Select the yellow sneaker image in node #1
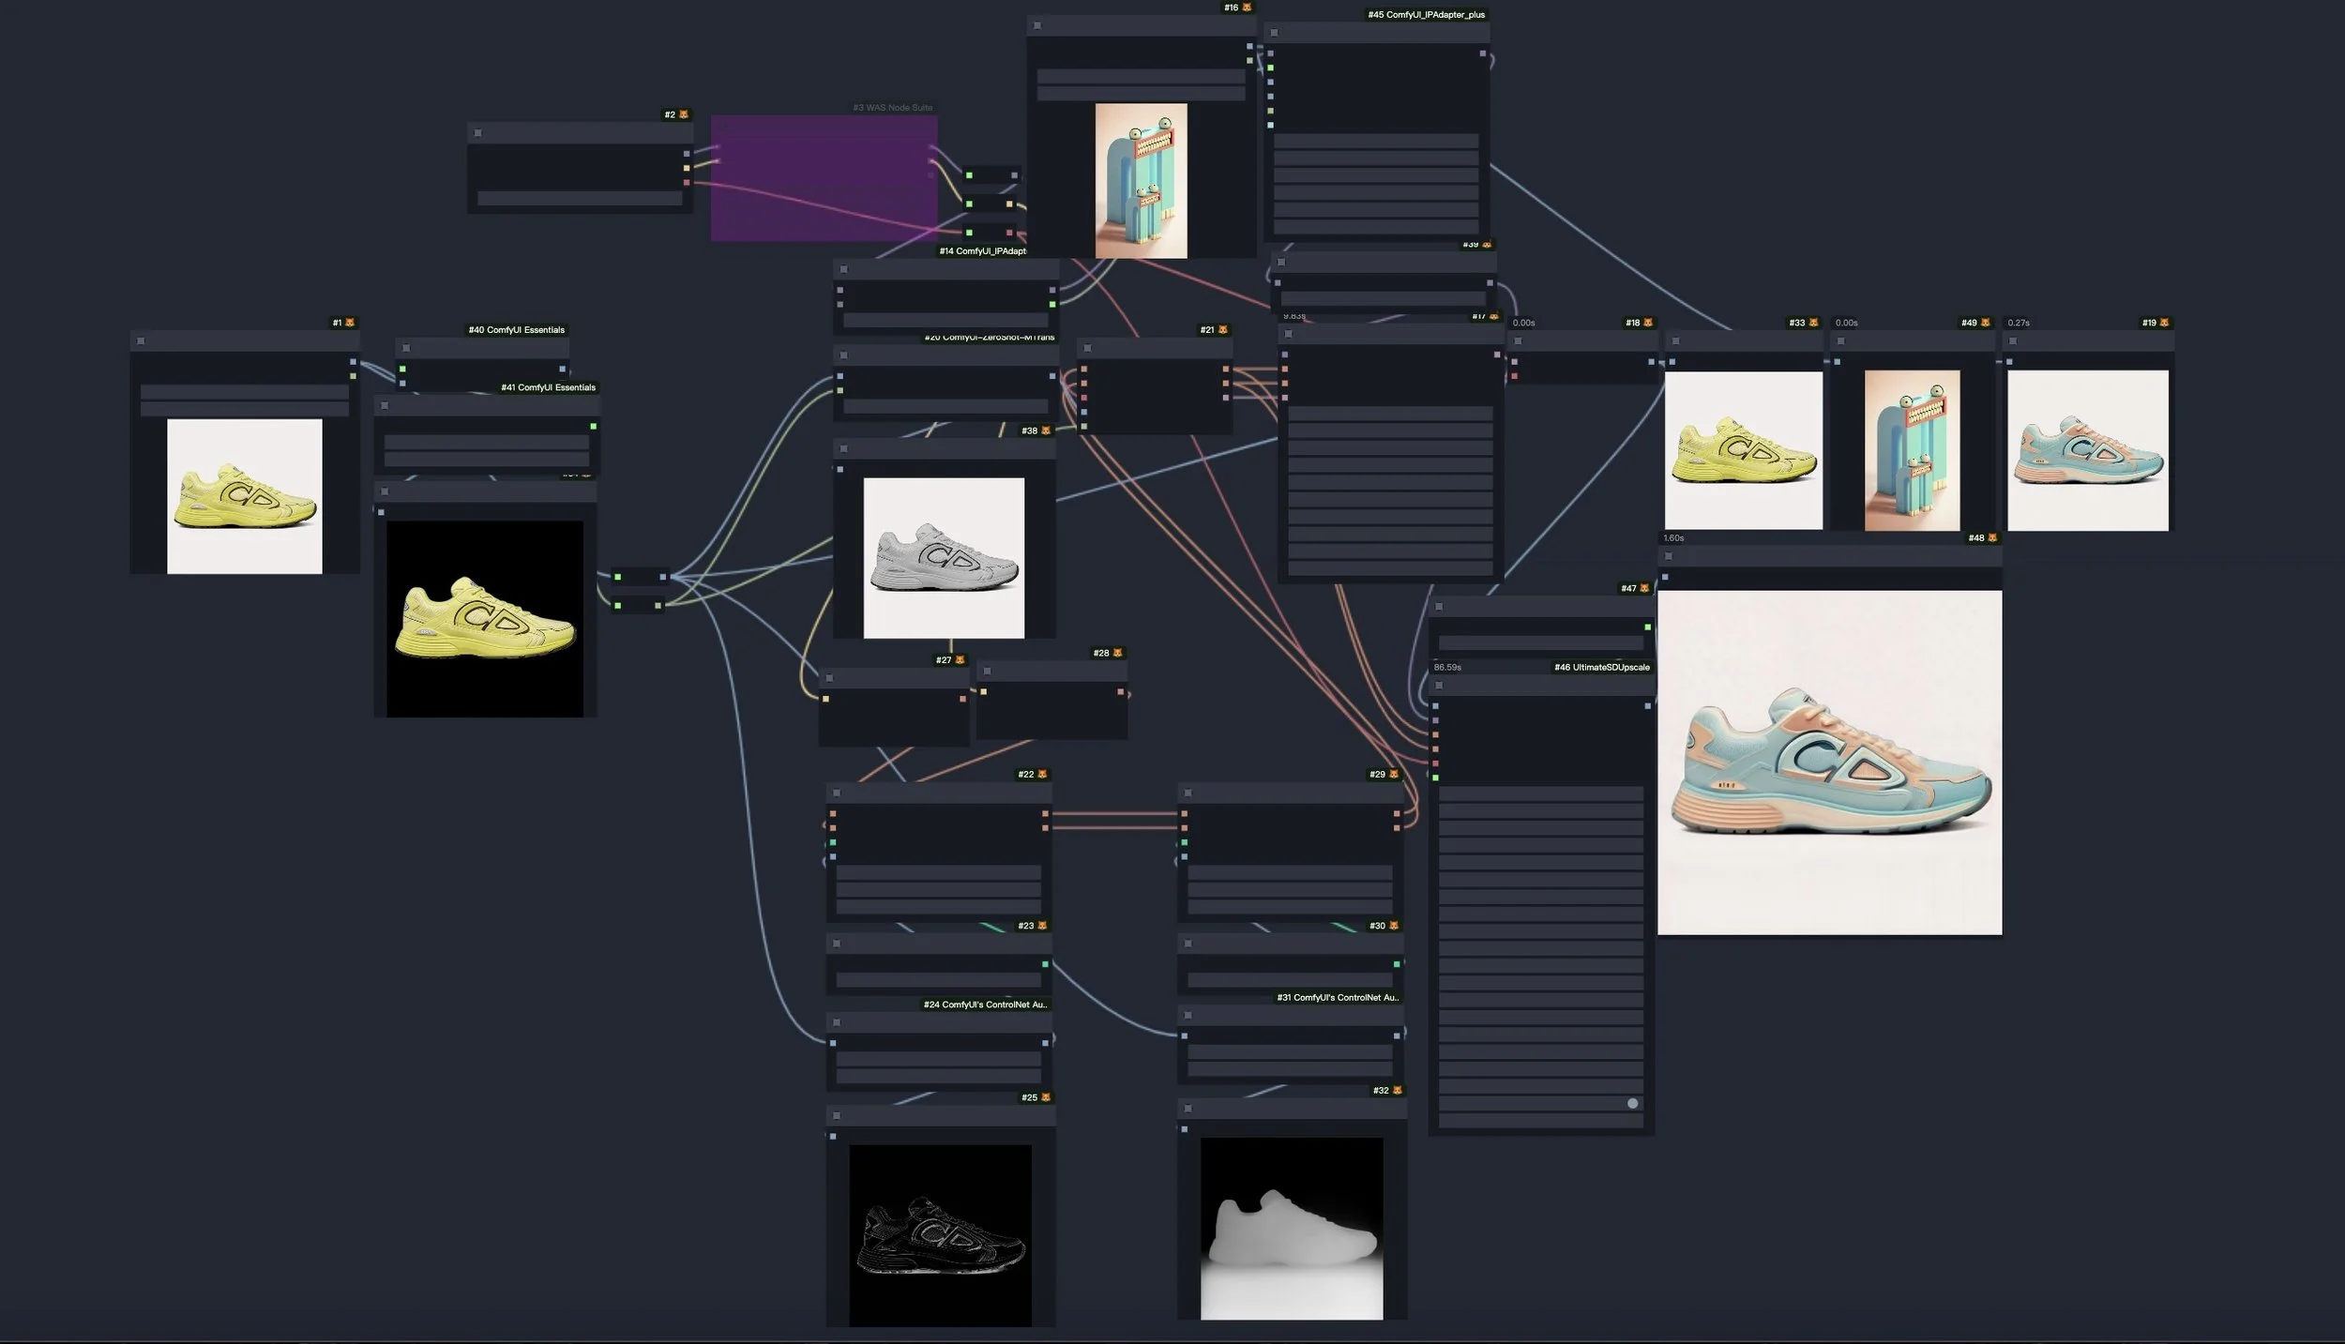The width and height of the screenshot is (2345, 1344). click(245, 496)
